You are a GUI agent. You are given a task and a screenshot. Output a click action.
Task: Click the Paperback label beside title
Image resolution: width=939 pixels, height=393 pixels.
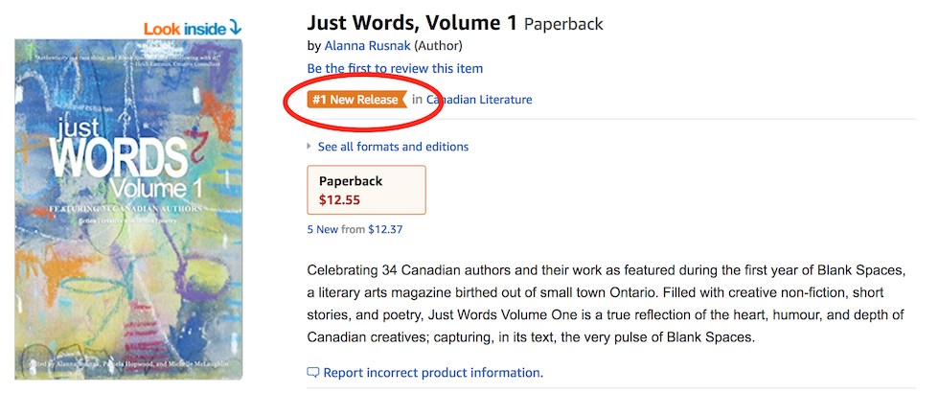[563, 24]
